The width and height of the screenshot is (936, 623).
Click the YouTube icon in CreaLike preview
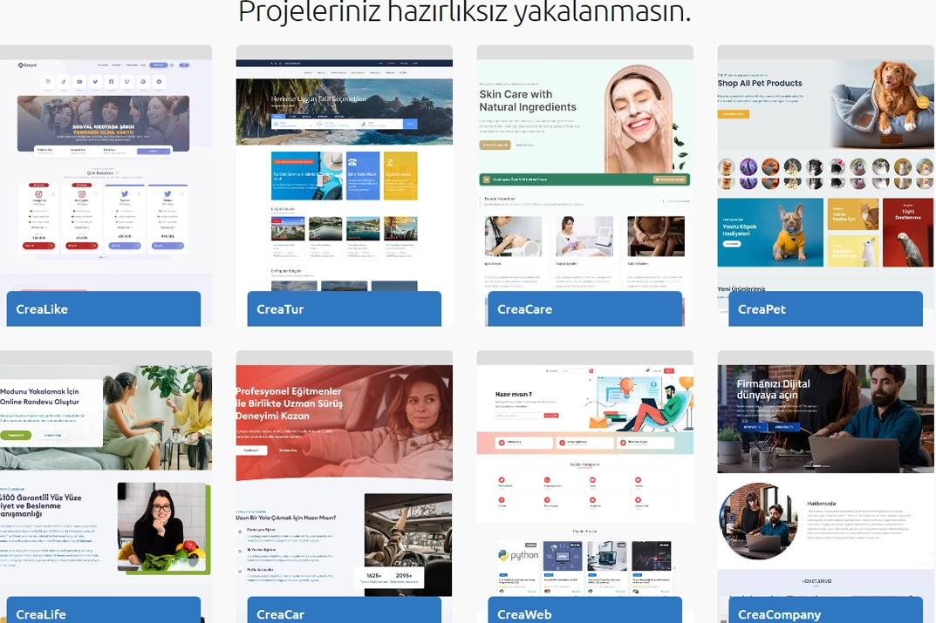point(79,82)
